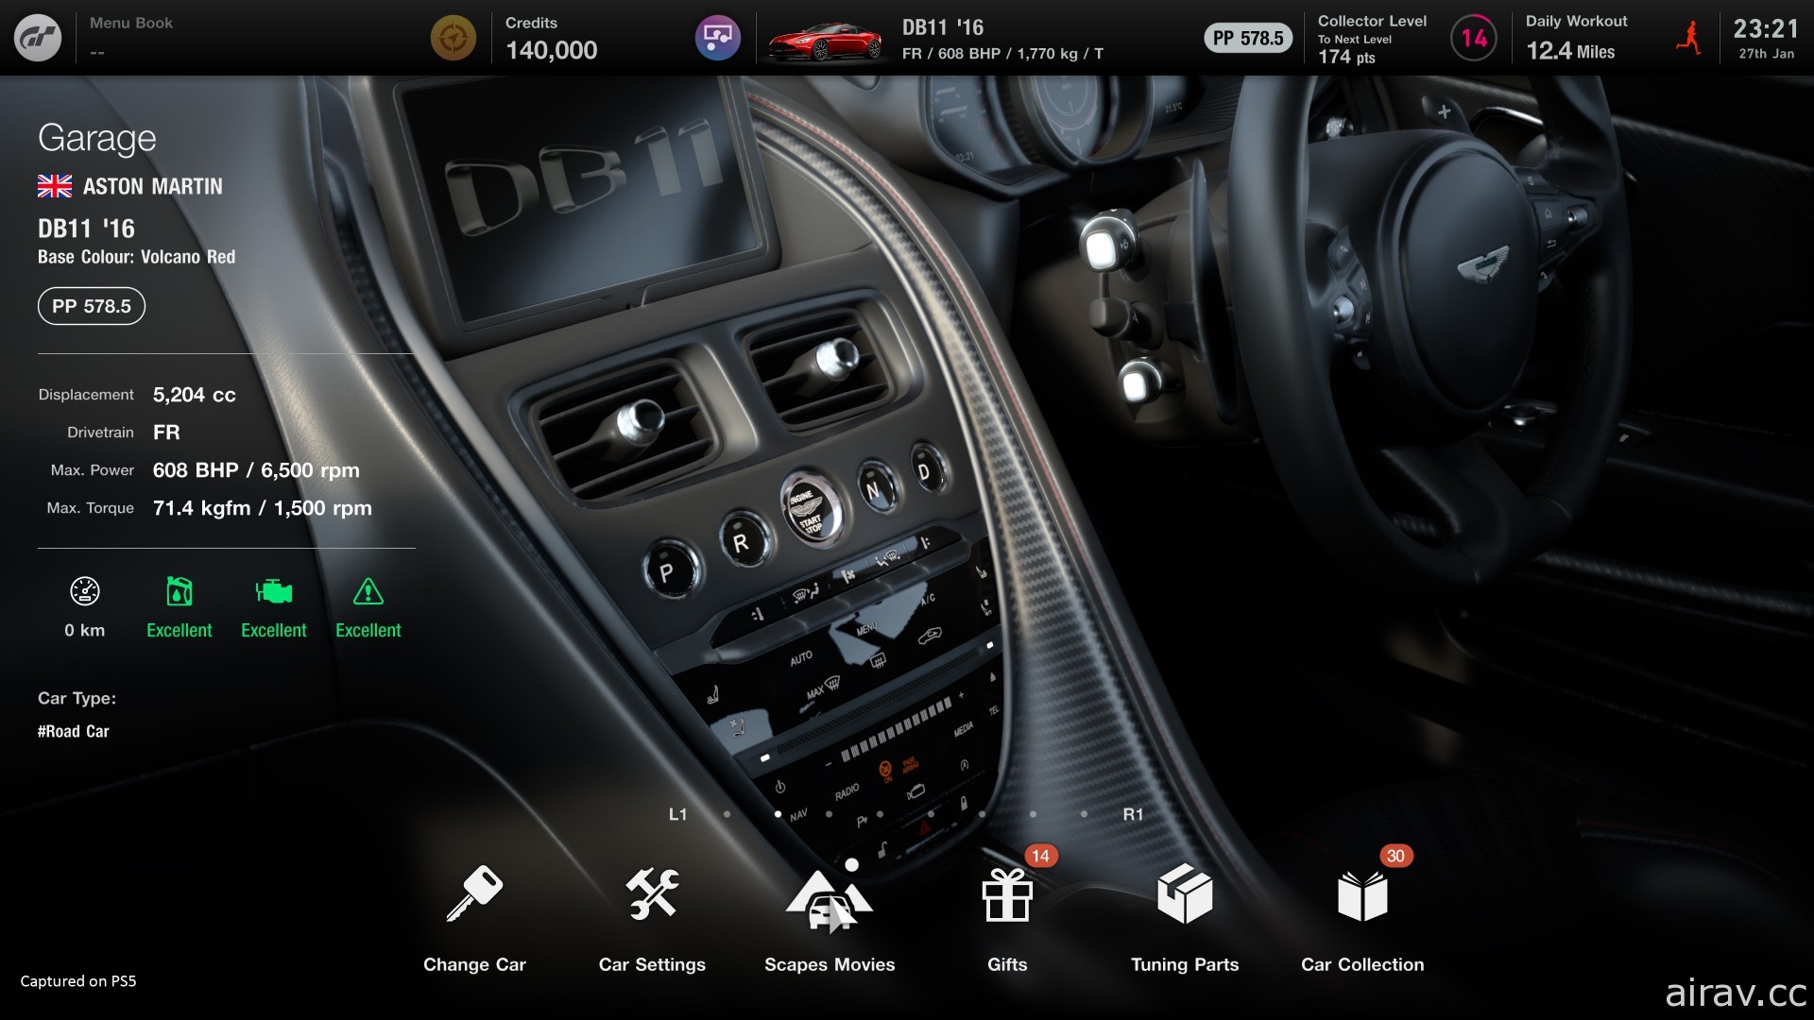This screenshot has height=1020, width=1814.
Task: Click the Garage menu label
Action: point(96,134)
